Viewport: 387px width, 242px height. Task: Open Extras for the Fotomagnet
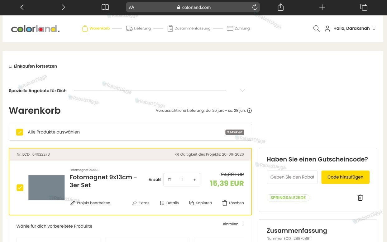[141, 203]
